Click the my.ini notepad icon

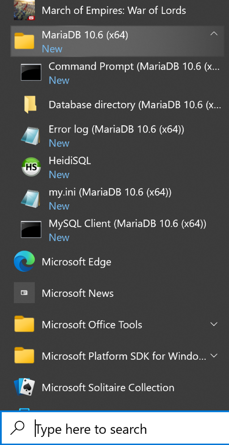coord(30,198)
